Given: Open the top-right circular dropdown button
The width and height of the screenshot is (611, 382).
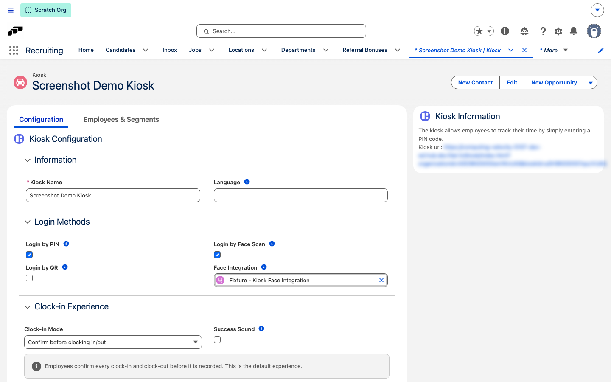Looking at the screenshot, I should point(597,10).
